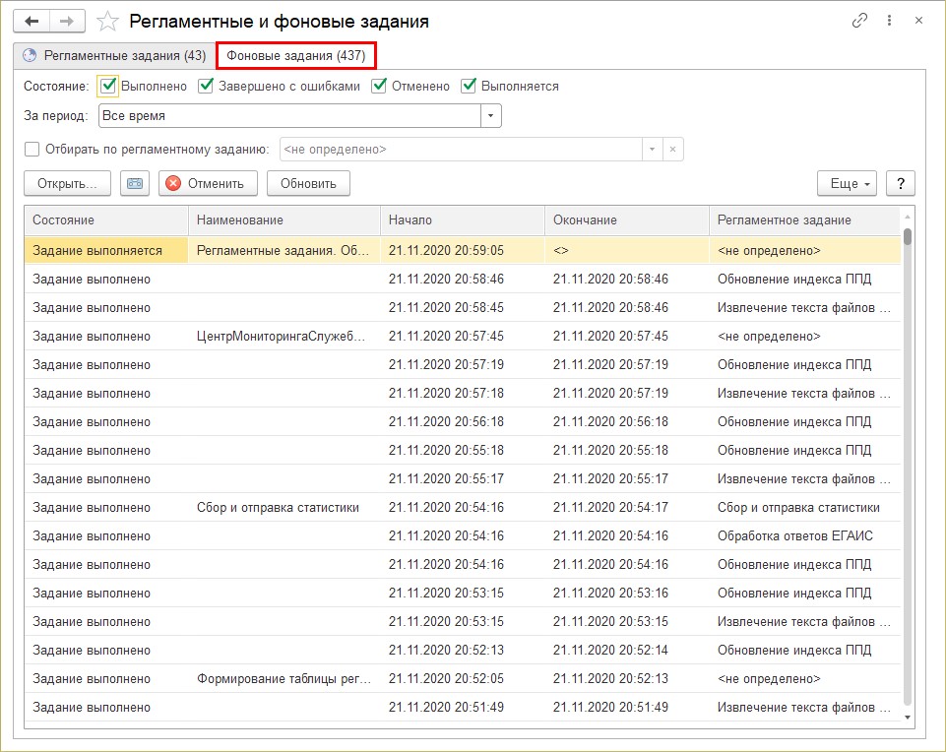Sort by the Окончание column header
The image size is (946, 752).
(627, 220)
